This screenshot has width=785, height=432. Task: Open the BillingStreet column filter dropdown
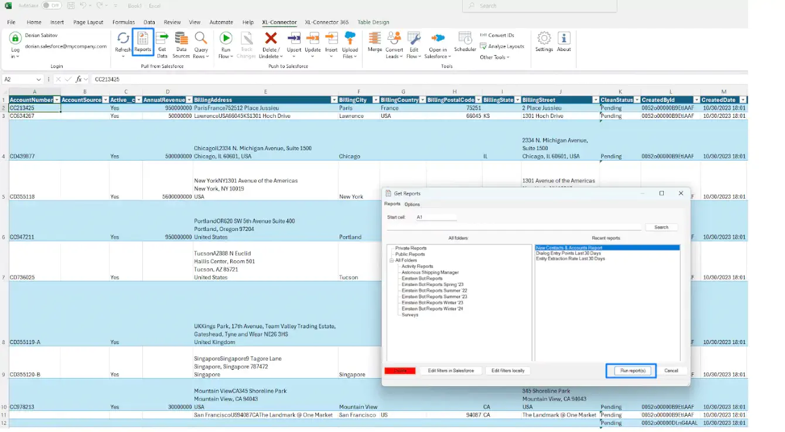595,100
